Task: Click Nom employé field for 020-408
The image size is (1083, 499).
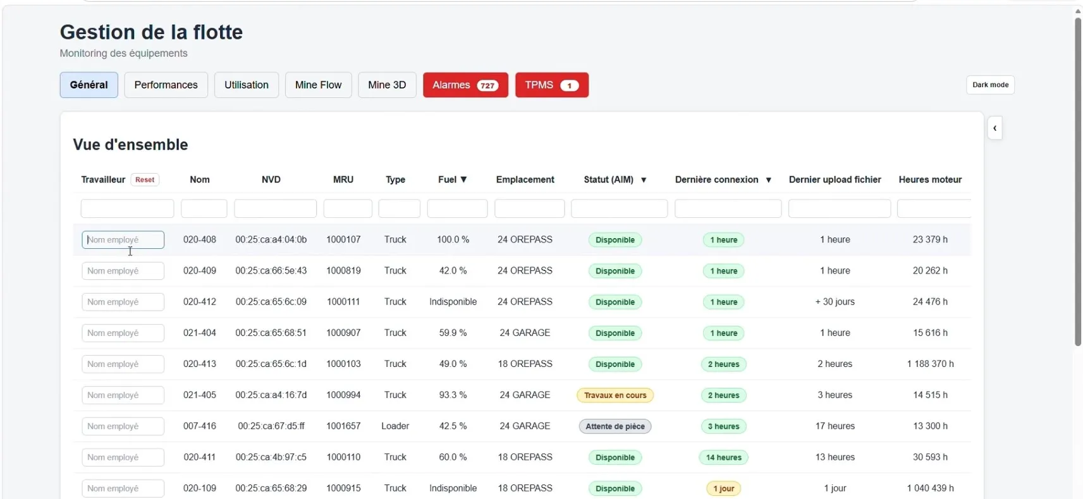Action: [123, 239]
